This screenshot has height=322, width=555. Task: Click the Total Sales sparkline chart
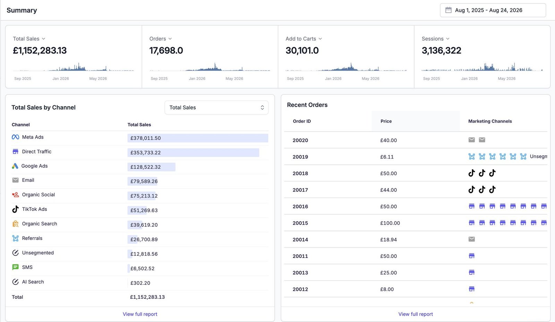(74, 67)
